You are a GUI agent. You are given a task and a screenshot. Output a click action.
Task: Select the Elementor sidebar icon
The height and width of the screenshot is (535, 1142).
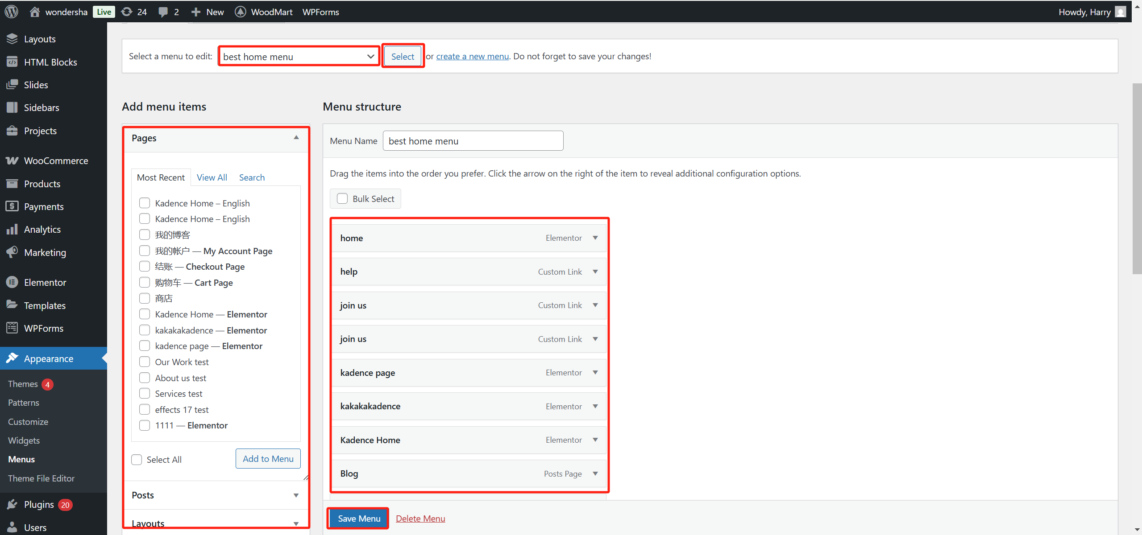point(12,282)
